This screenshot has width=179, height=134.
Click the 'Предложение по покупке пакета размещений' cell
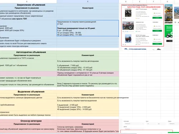tap(88, 28)
